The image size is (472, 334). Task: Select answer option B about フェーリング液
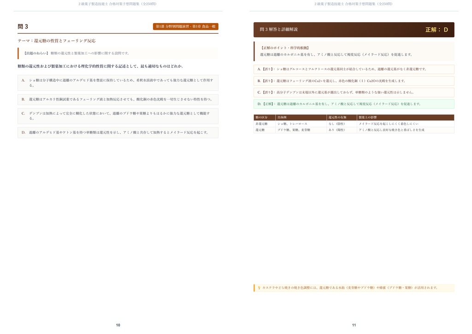click(x=118, y=99)
